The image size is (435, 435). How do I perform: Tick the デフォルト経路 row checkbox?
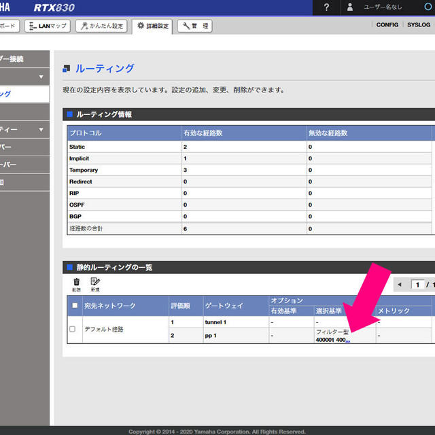[73, 329]
